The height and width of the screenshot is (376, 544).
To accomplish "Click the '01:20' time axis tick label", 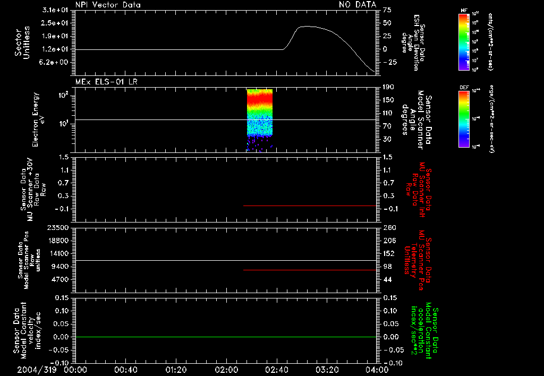I will point(176,370).
